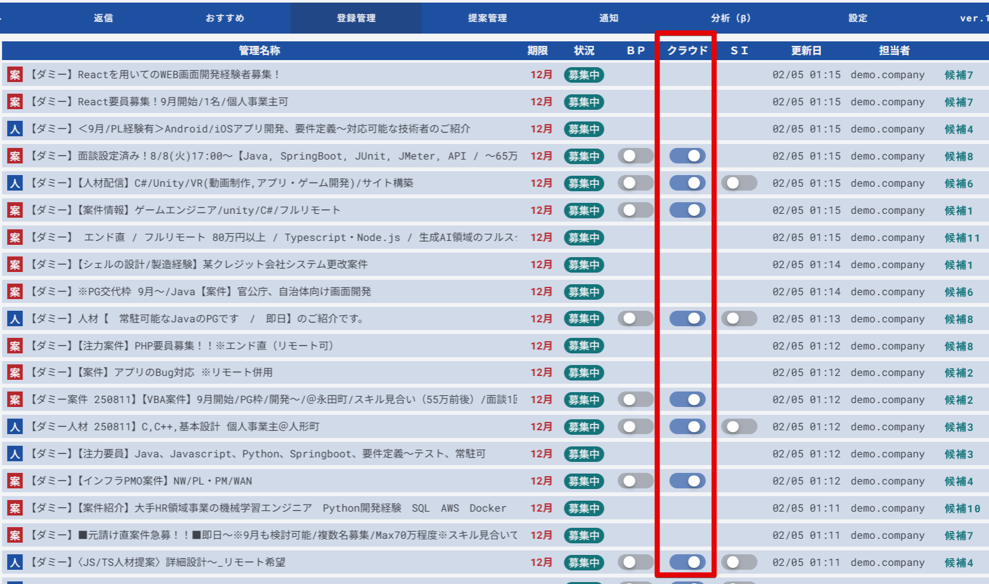
Task: Enable the SI toggle on the C#/Unity/VR row
Action: click(x=739, y=183)
